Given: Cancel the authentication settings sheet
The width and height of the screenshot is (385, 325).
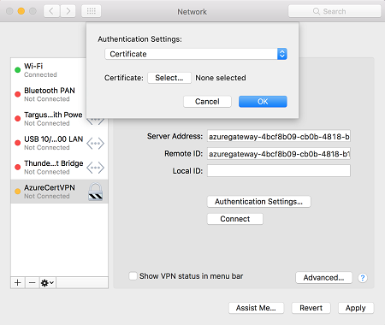Looking at the screenshot, I should [x=207, y=102].
